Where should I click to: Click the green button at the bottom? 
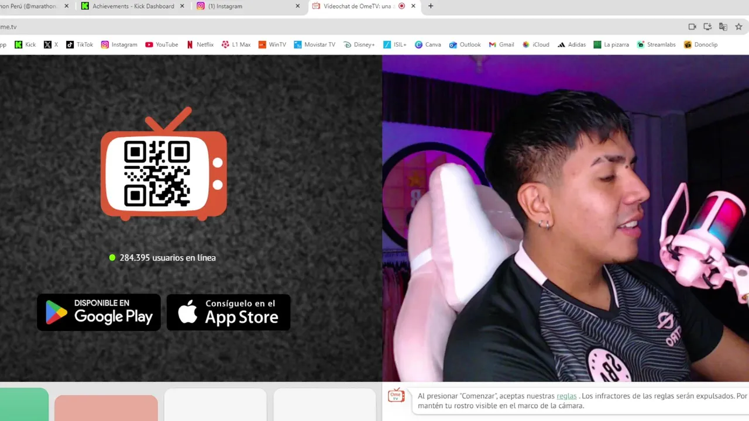[x=24, y=404]
